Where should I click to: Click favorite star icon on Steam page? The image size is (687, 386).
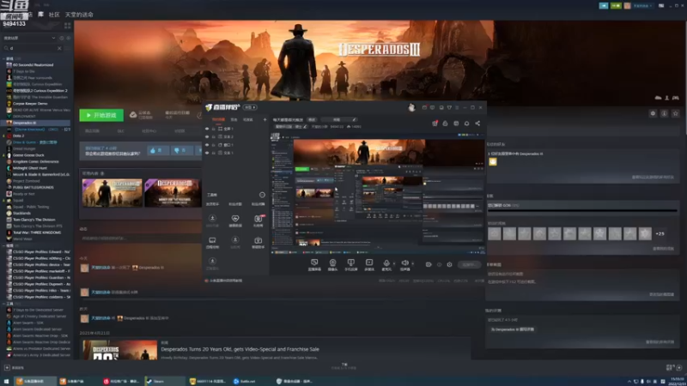[x=676, y=113]
